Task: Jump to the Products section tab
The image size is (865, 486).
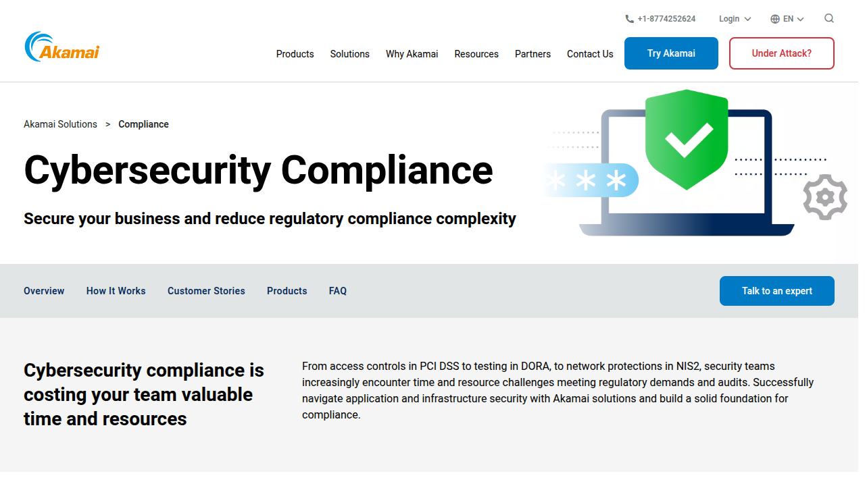Action: (x=287, y=291)
